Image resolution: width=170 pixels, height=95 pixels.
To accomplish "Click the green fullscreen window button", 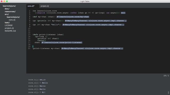I will (7, 1).
